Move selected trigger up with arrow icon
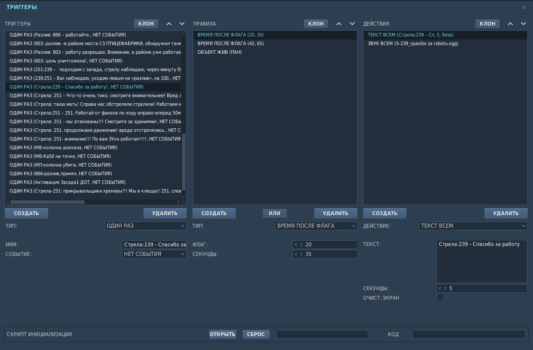The width and height of the screenshot is (533, 350). [x=169, y=24]
